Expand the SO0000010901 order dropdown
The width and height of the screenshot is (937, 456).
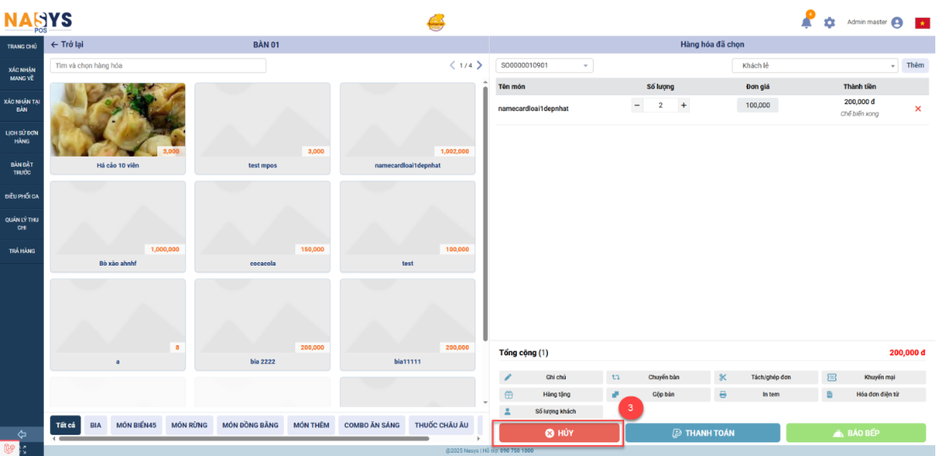click(545, 65)
